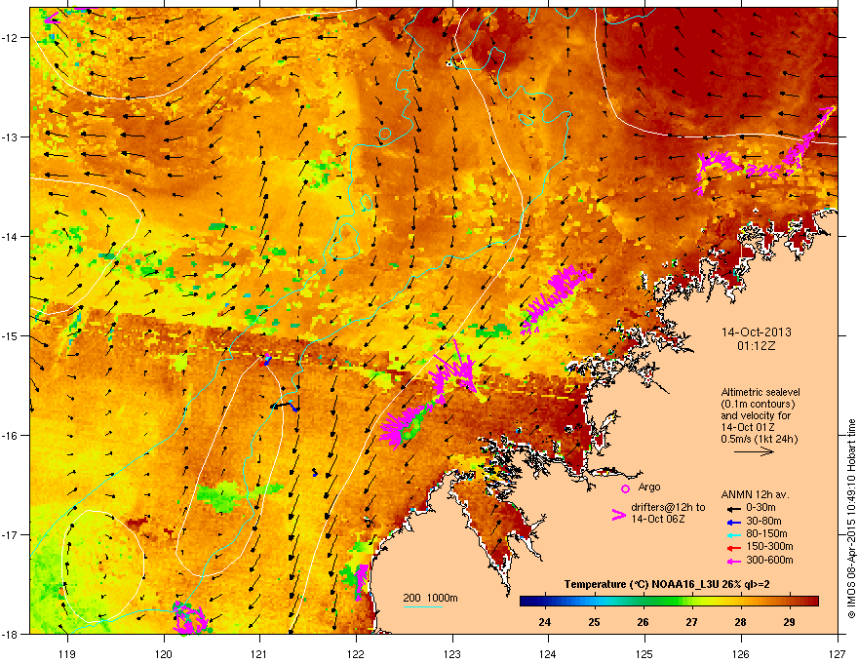The width and height of the screenshot is (858, 663).
Task: Click the longitude axis label 126
Action: [x=741, y=653]
